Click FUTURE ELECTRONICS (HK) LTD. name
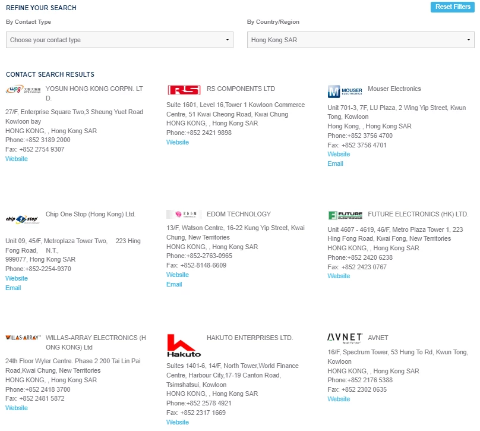This screenshot has width=480, height=431. pos(418,214)
